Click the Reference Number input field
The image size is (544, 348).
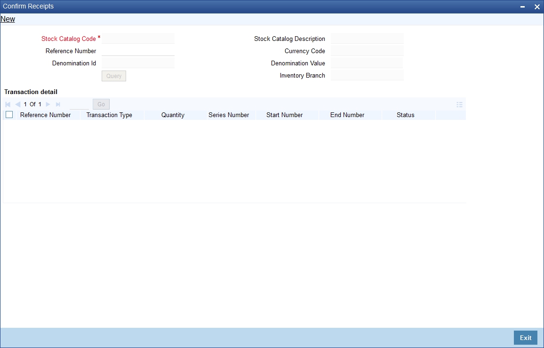tap(138, 51)
